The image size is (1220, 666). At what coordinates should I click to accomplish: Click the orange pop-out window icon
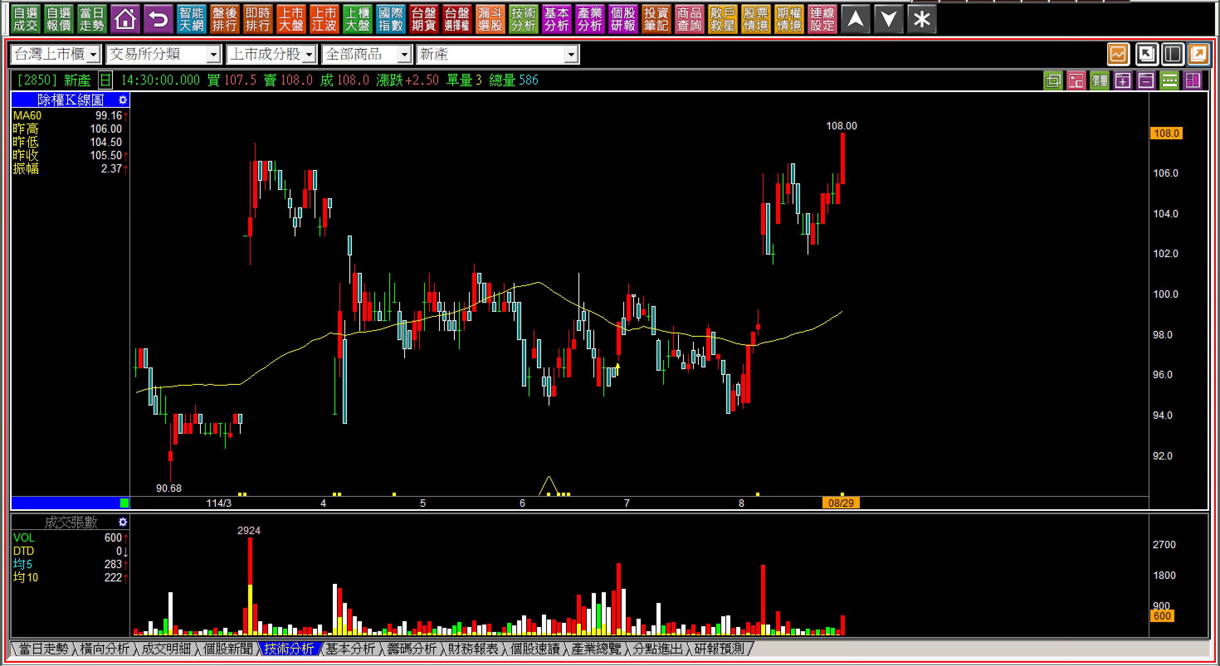tap(1199, 54)
